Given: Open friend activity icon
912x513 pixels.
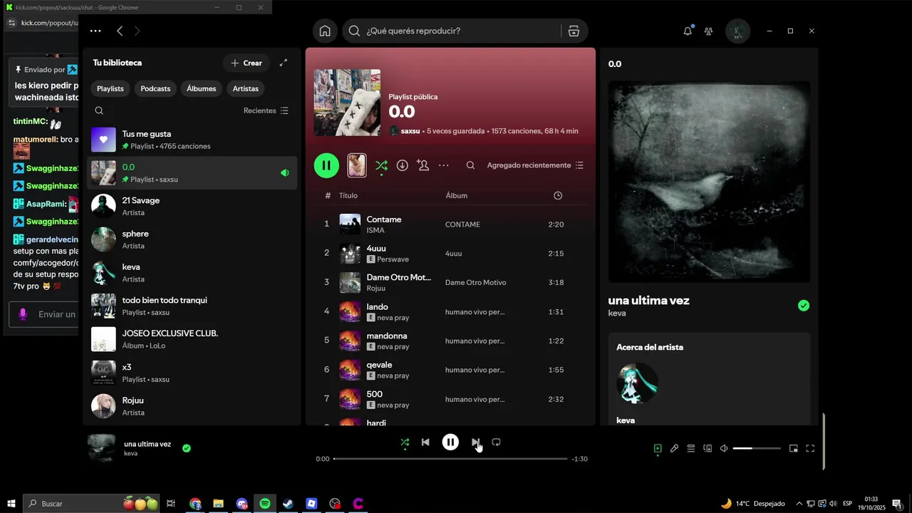Looking at the screenshot, I should [x=708, y=31].
